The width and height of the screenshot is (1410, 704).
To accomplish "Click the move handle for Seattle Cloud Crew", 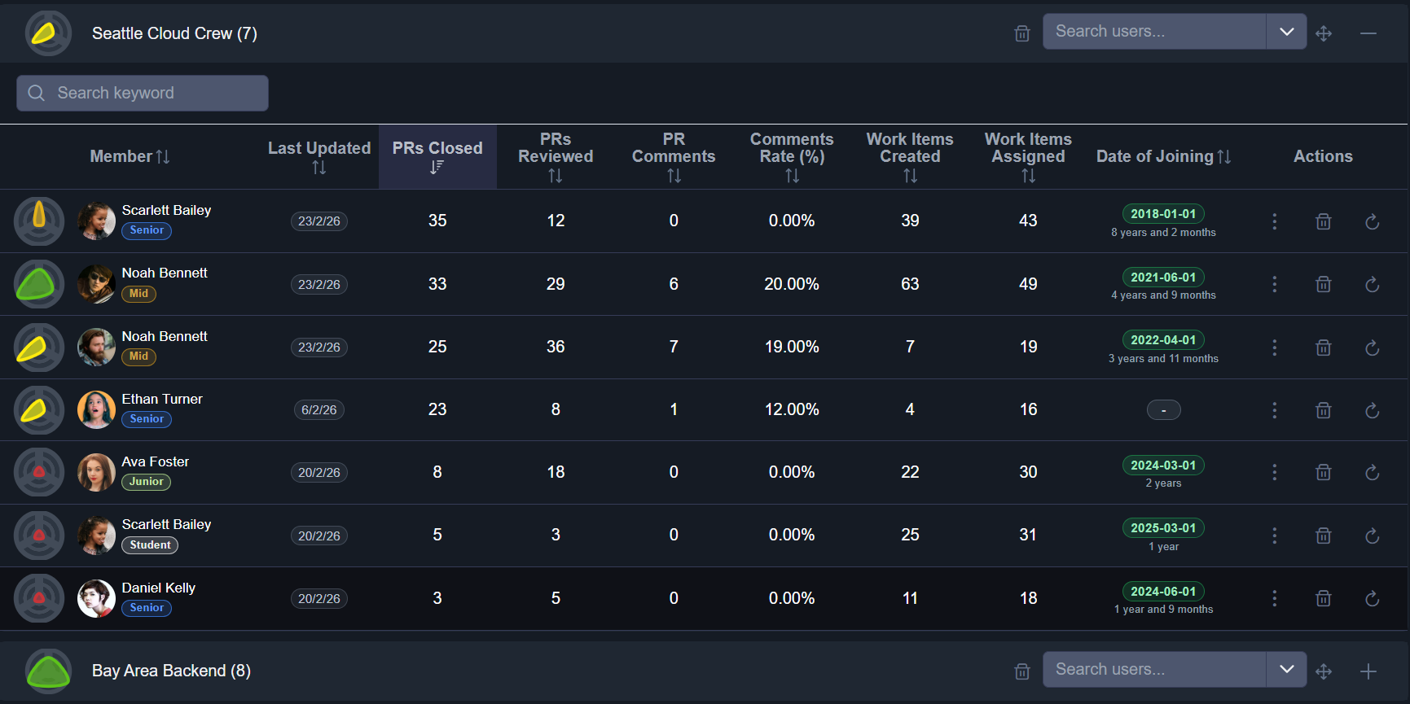I will tap(1324, 33).
